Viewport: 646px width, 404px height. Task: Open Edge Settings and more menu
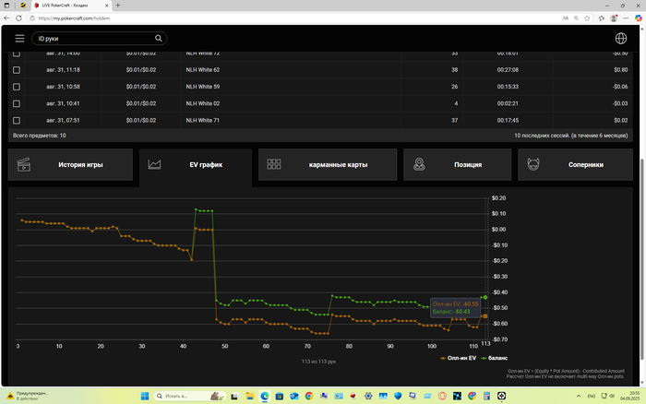coord(626,18)
